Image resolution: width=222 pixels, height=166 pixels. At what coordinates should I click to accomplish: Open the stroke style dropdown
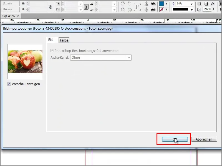pos(191,9)
